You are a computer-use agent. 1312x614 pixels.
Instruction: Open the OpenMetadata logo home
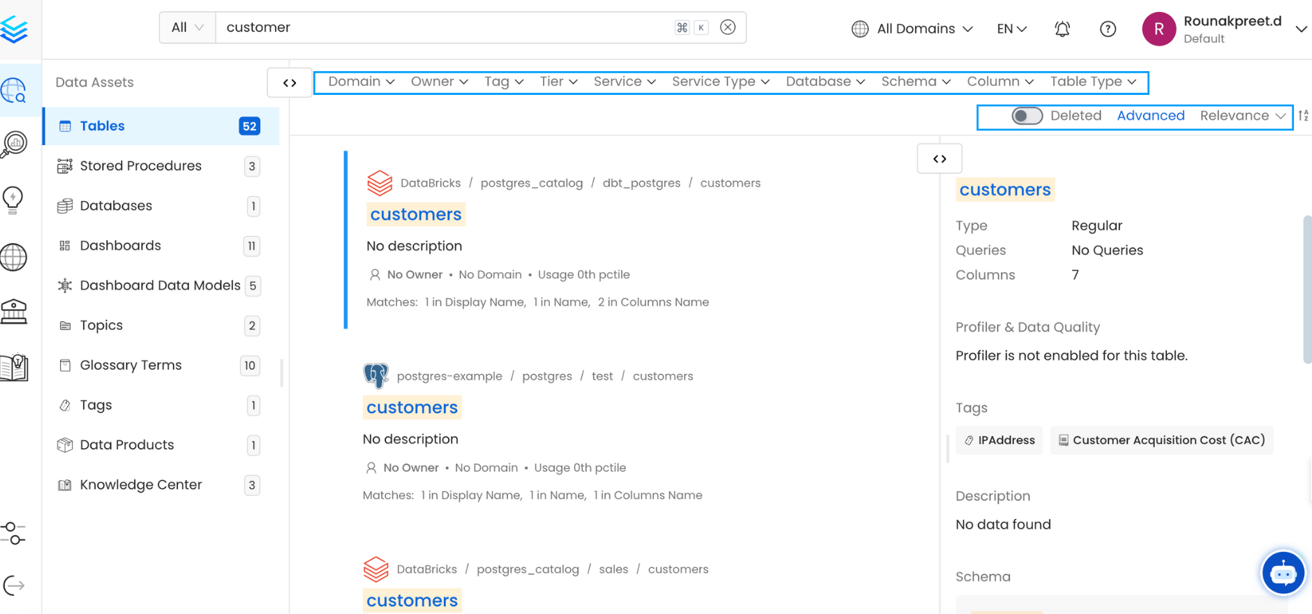tap(14, 29)
